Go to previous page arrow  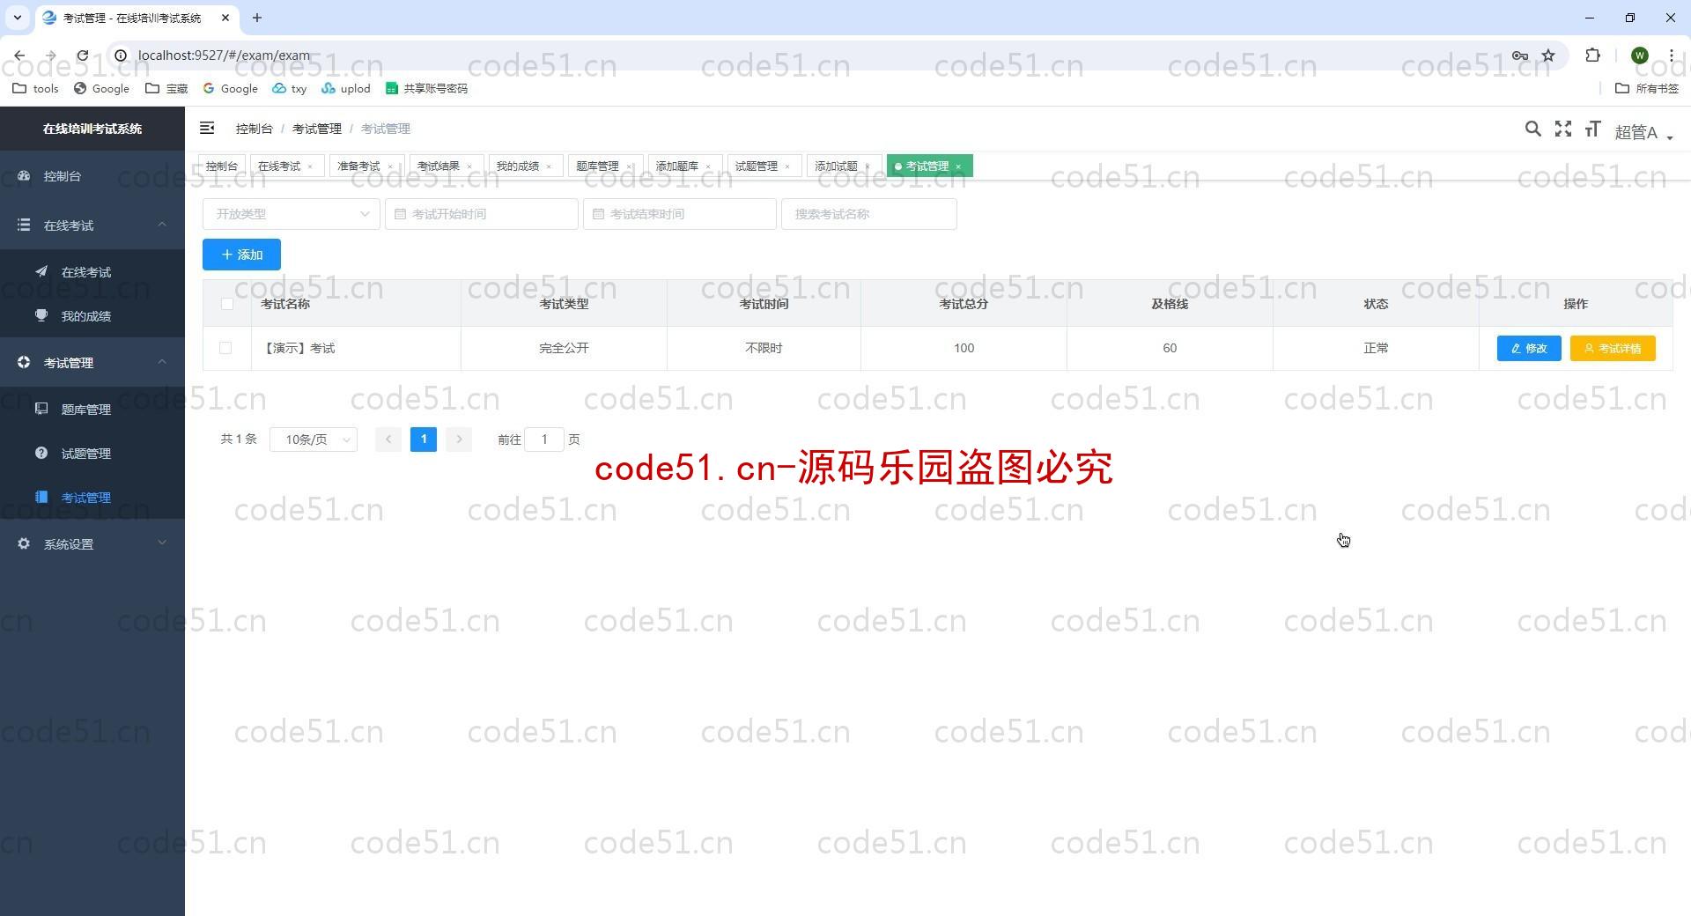point(388,440)
